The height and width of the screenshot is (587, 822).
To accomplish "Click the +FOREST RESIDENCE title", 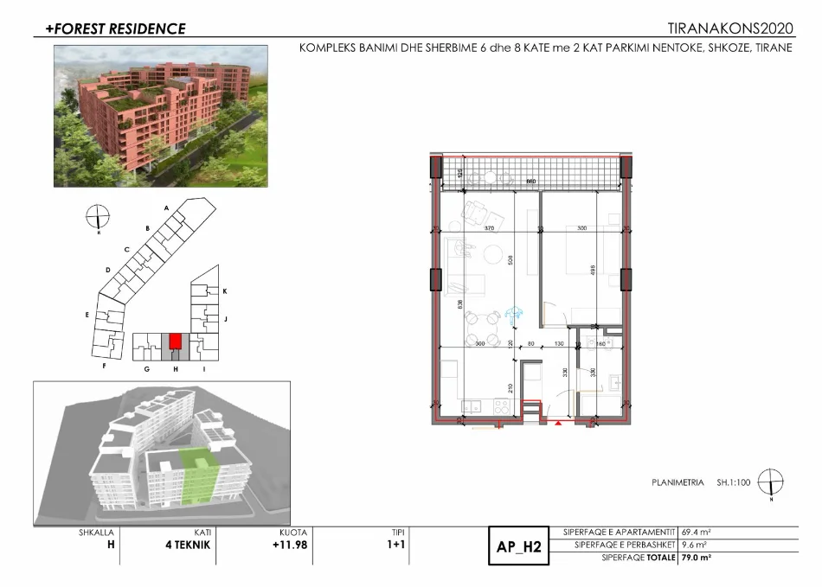I will [115, 29].
